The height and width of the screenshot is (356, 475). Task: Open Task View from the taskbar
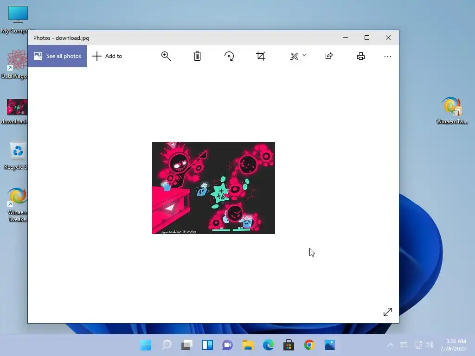click(187, 345)
